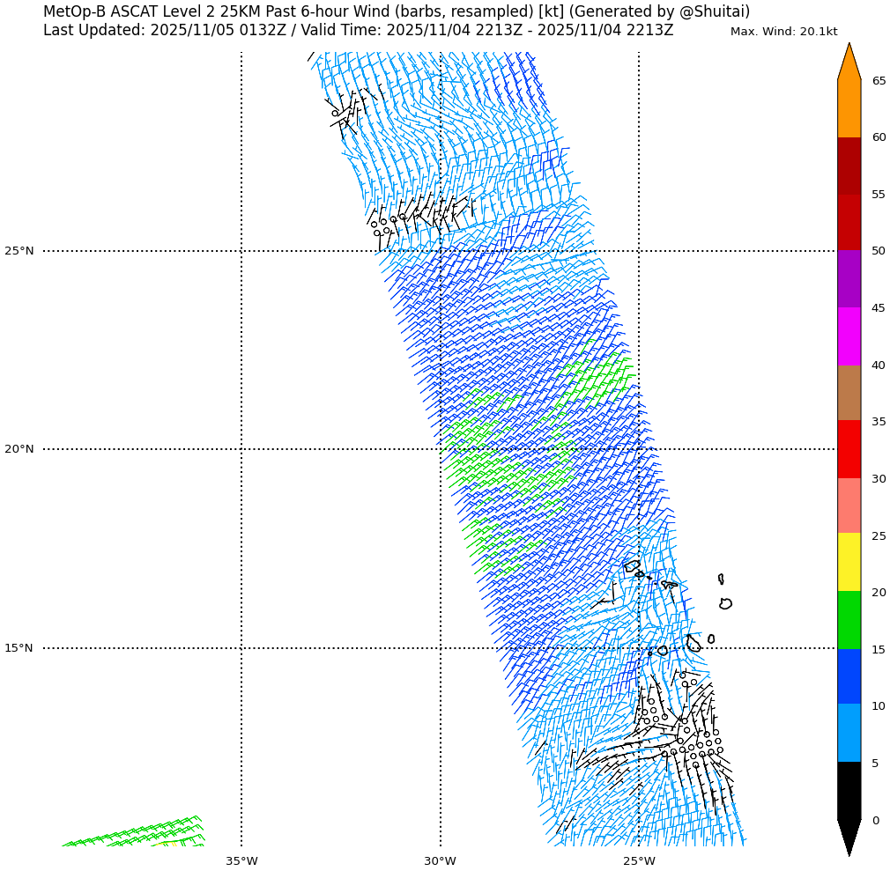Click the MetOp-B ASCAT title line
890x871 pixels.
[x=397, y=11]
